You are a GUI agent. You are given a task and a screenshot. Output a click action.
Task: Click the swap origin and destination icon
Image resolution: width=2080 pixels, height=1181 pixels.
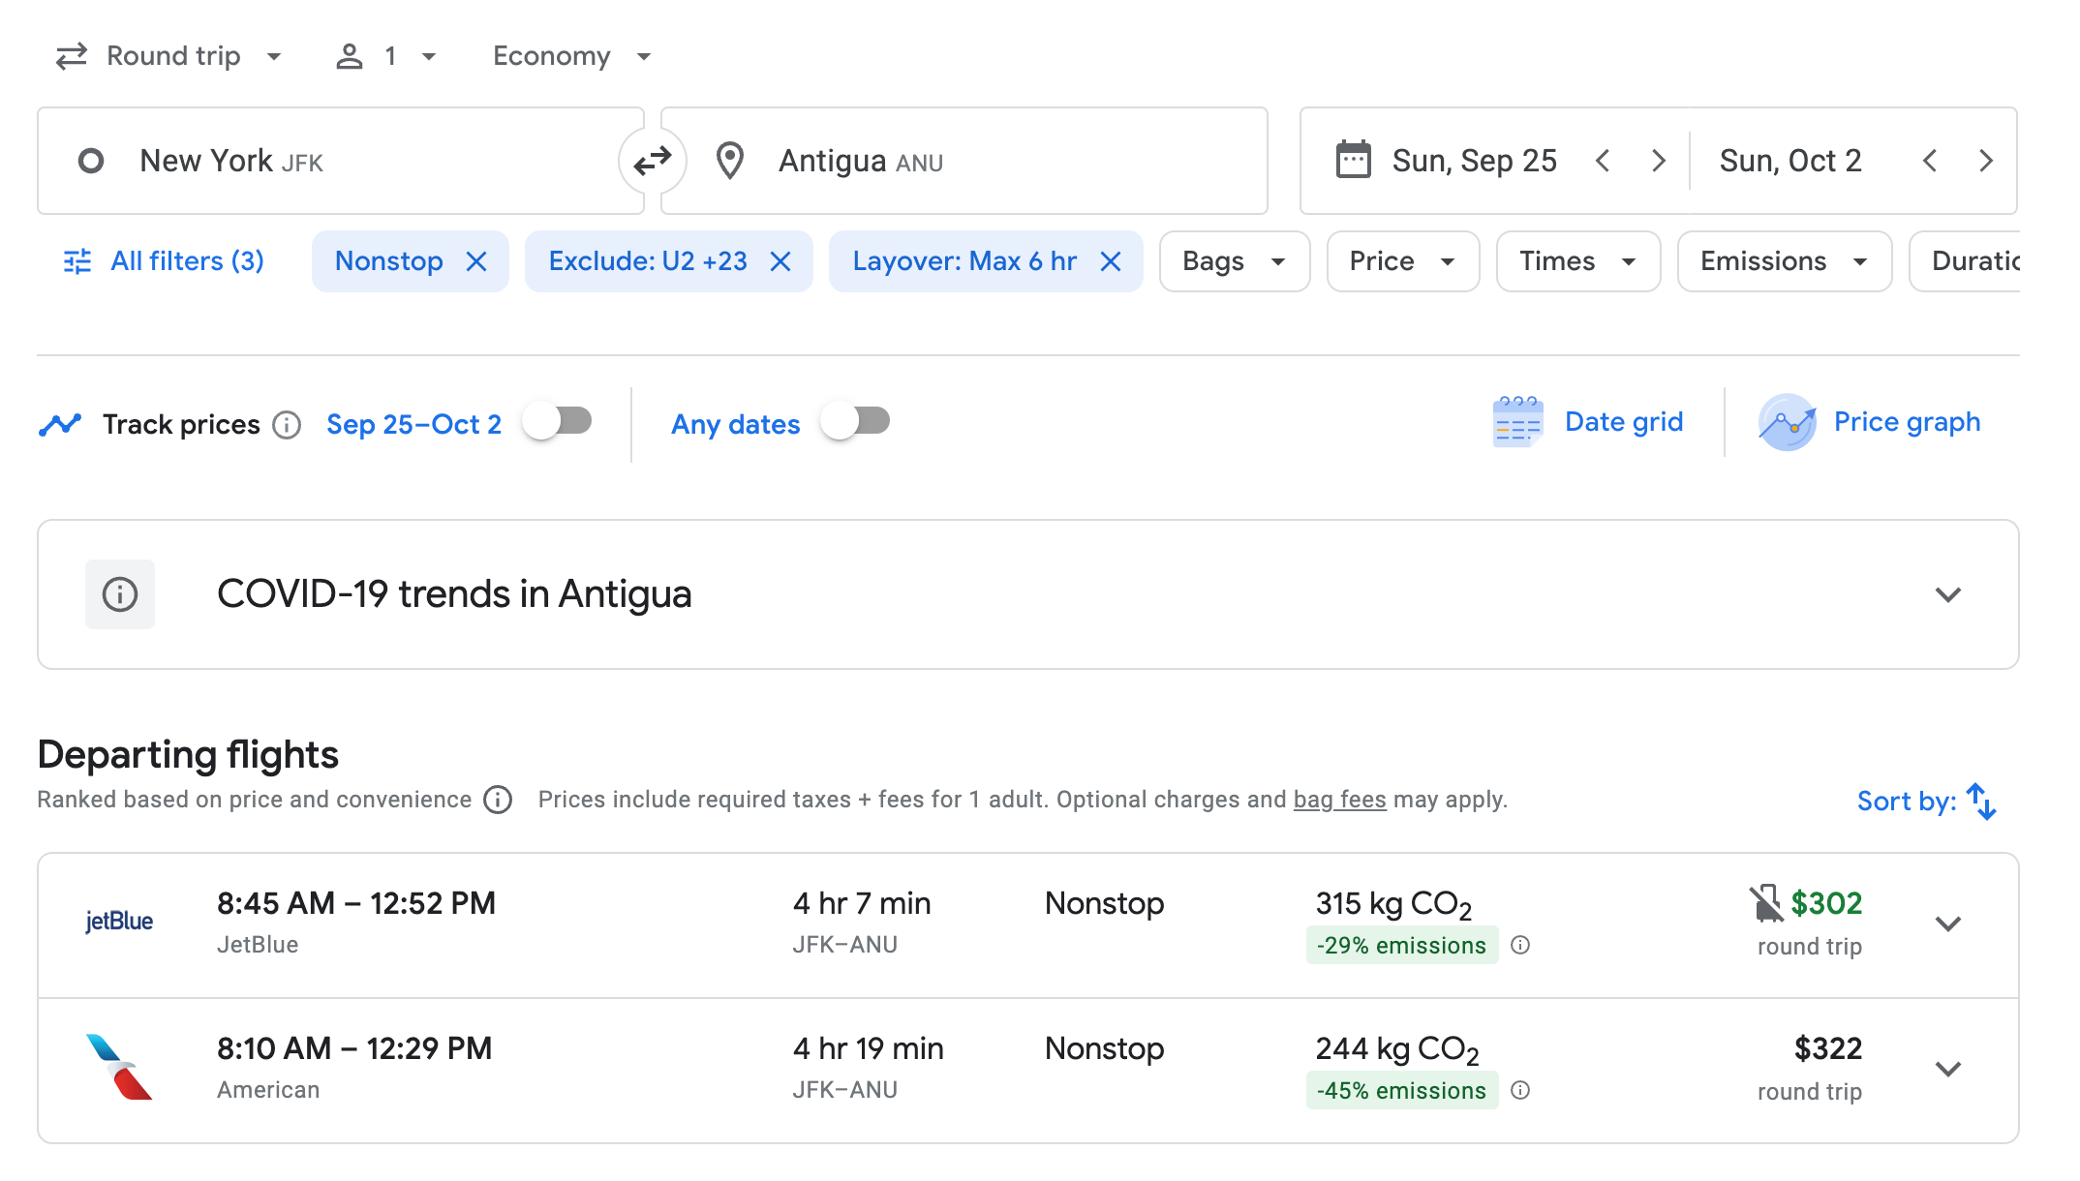(x=653, y=161)
